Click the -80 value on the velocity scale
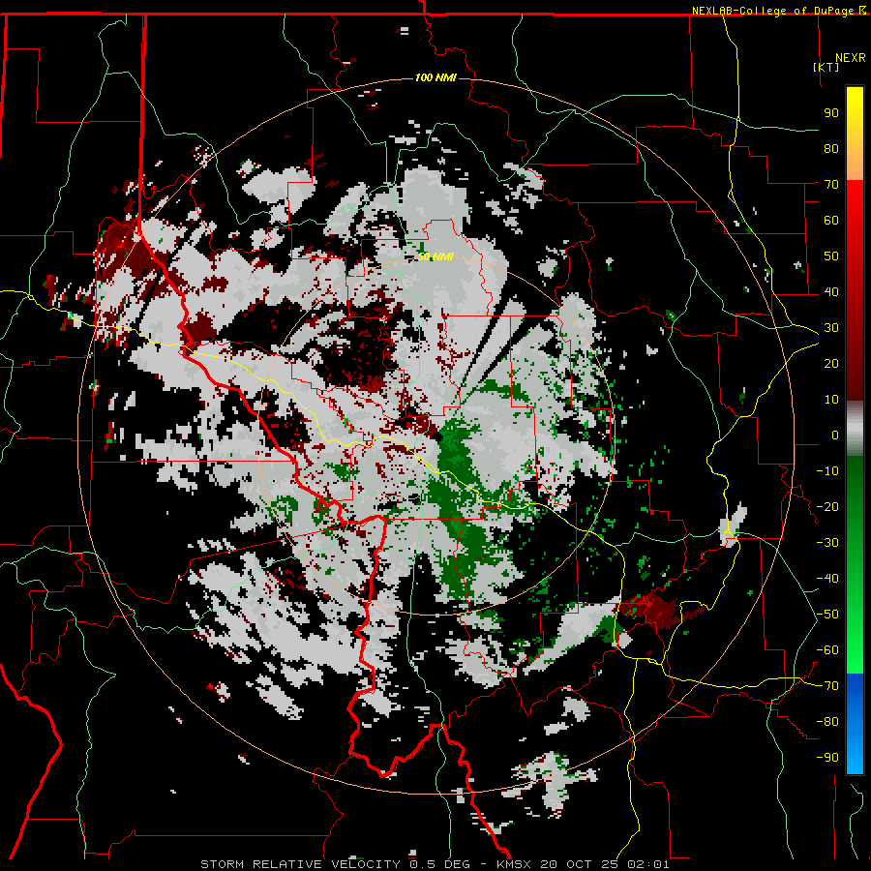The width and height of the screenshot is (871, 871). point(827,722)
